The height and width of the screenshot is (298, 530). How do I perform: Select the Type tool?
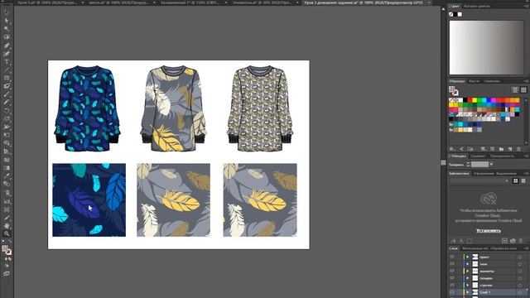[x=7, y=62]
